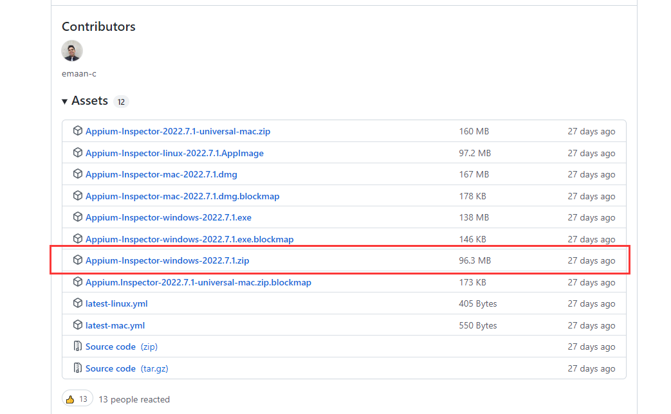671x414 pixels.
Task: Click the Assets count badge showing 12
Action: [121, 102]
